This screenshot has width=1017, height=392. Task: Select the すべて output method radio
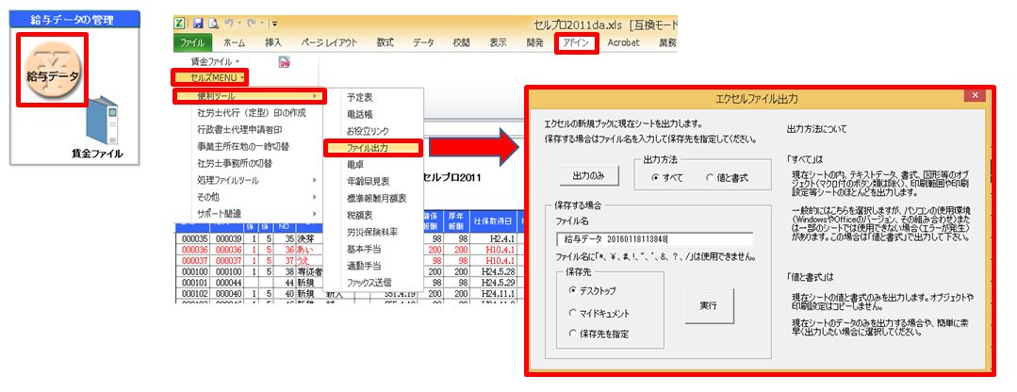coord(666,177)
